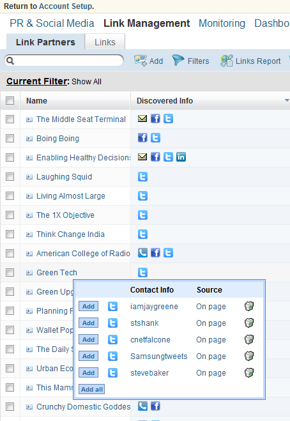The height and width of the screenshot is (421, 290).
Task: Check the select-all checkbox in header
Action: point(10,101)
